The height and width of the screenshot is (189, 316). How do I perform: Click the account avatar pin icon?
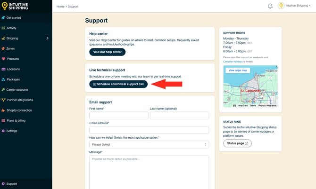[x=281, y=6]
